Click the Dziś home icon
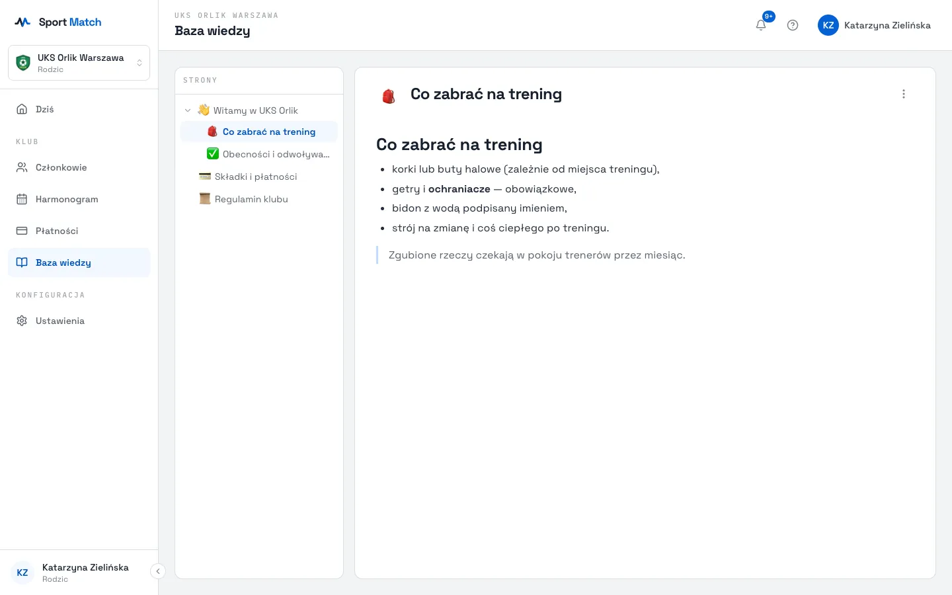This screenshot has height=595, width=952. click(22, 109)
